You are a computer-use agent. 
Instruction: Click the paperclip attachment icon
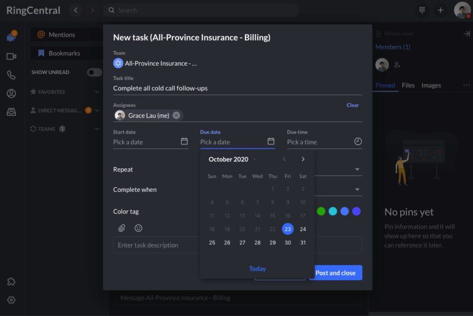[121, 228]
